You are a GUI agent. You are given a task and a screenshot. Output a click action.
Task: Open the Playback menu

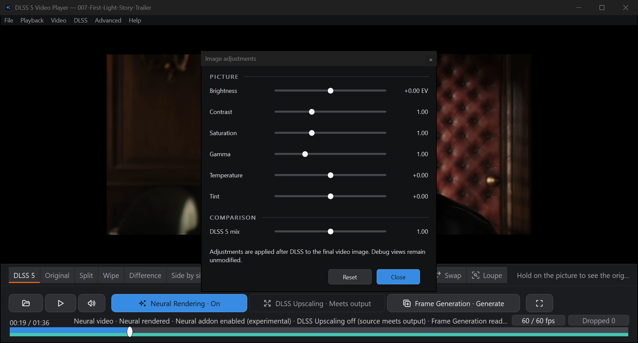pyautogui.click(x=32, y=20)
